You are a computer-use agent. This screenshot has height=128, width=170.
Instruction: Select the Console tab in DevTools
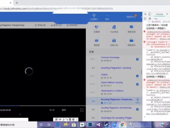click(x=159, y=14)
